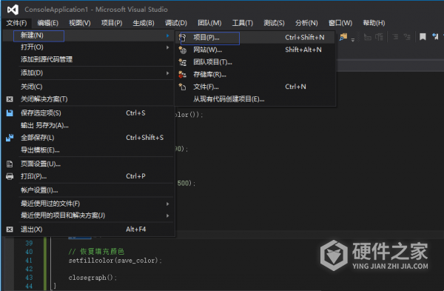Expand the 打开(O) submenu arrow
The width and height of the screenshot is (444, 291).
pyautogui.click(x=168, y=47)
